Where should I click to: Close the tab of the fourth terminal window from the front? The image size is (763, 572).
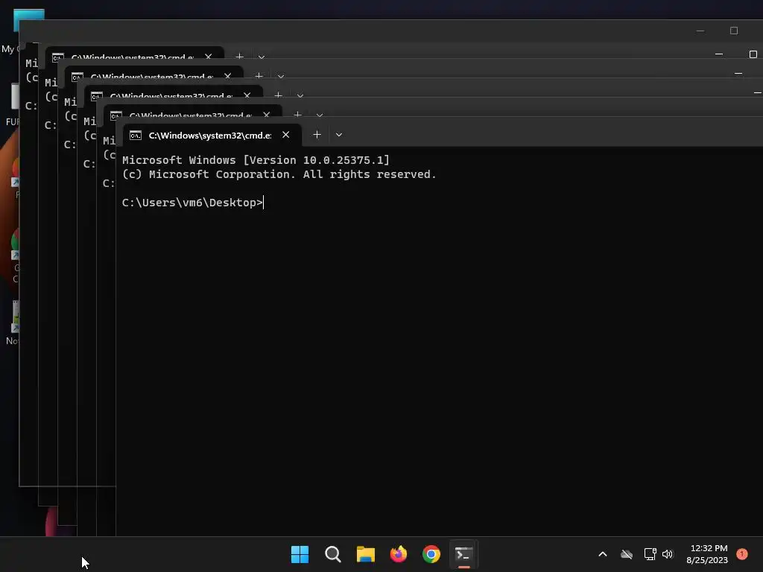point(227,76)
